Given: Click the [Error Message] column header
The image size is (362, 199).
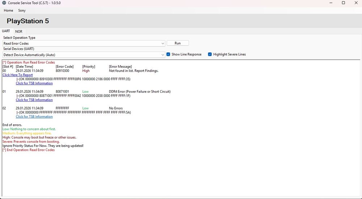Looking at the screenshot, I should click(120, 67).
